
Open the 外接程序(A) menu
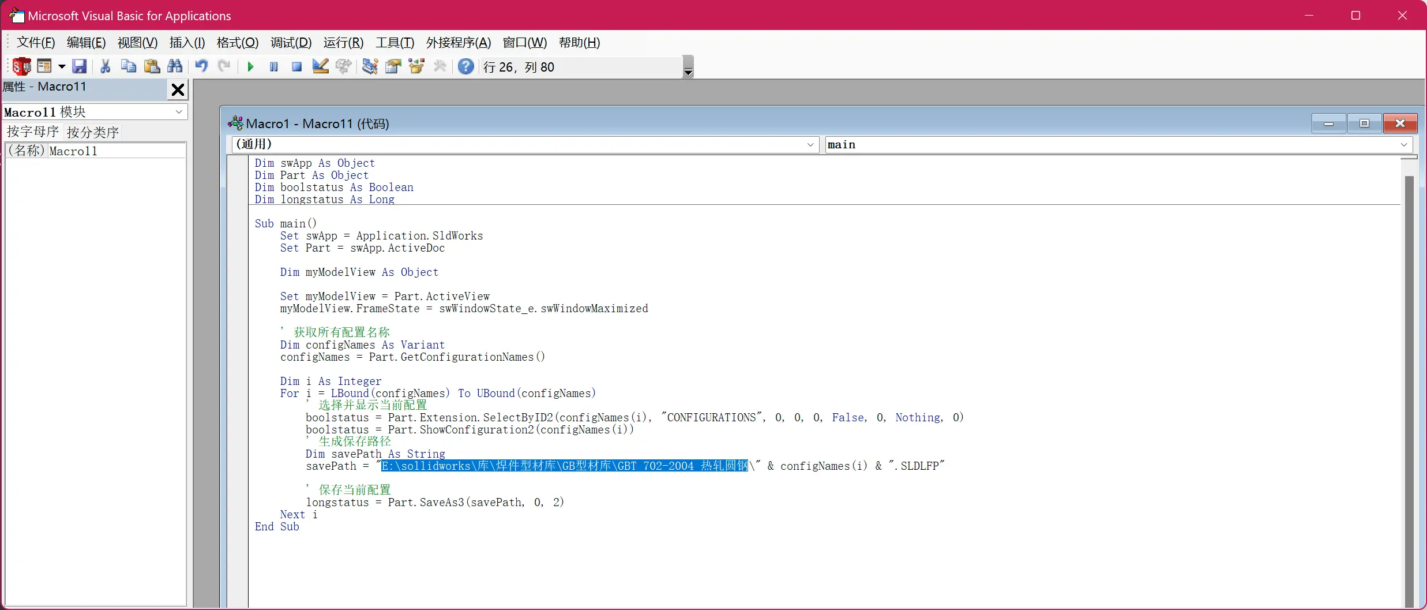pos(459,43)
